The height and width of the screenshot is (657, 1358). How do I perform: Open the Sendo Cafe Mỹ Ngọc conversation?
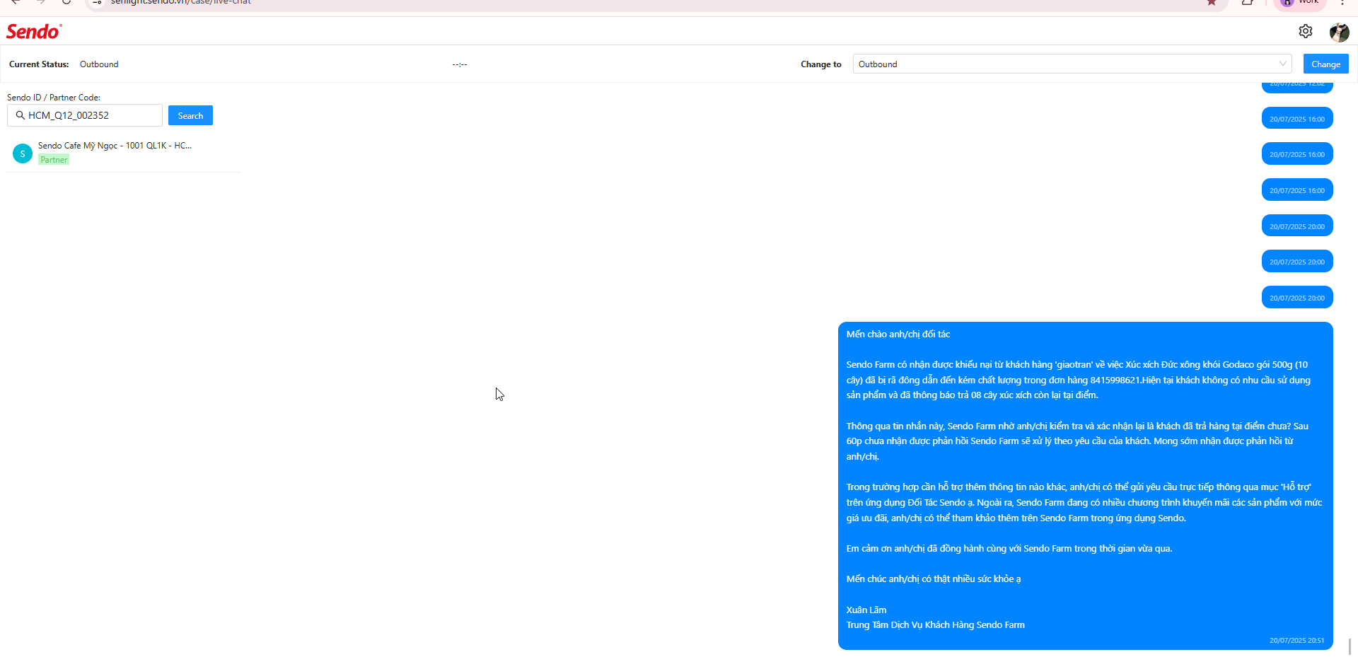point(124,153)
